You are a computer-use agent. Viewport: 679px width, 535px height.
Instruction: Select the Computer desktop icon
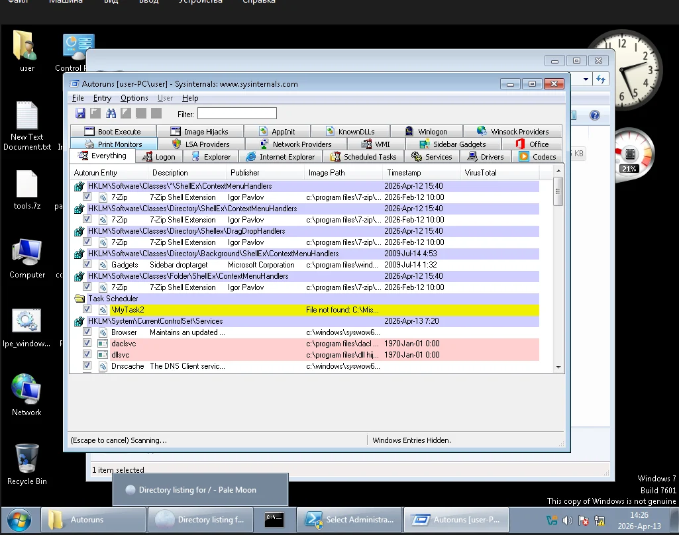point(27,258)
